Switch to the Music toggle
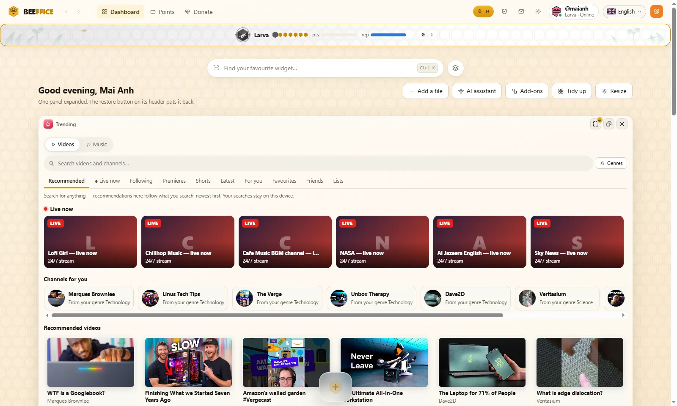This screenshot has width=677, height=406. click(x=96, y=144)
